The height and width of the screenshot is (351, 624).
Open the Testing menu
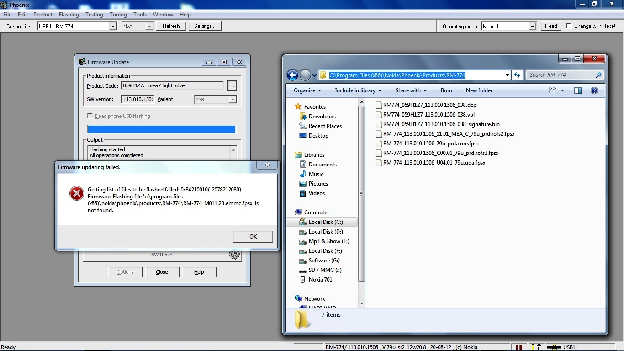(x=94, y=15)
